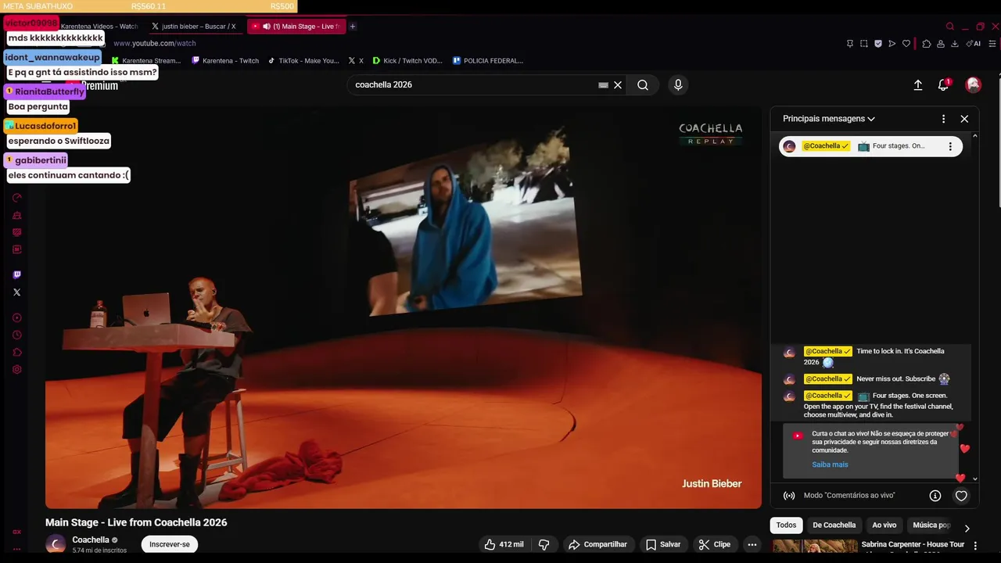Open the browser profile account icon
The width and height of the screenshot is (1001, 563).
(x=941, y=44)
